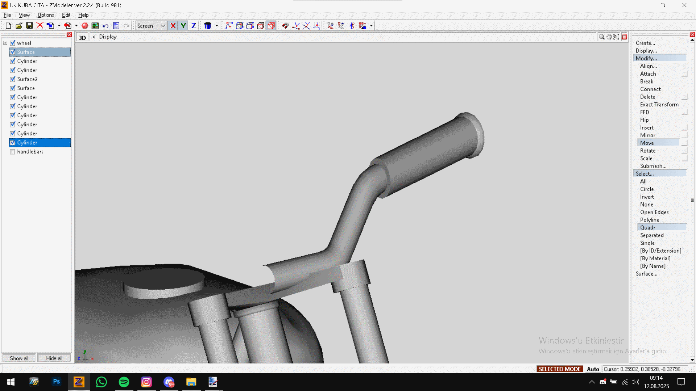Open Spotify from the Windows taskbar

coord(124,382)
